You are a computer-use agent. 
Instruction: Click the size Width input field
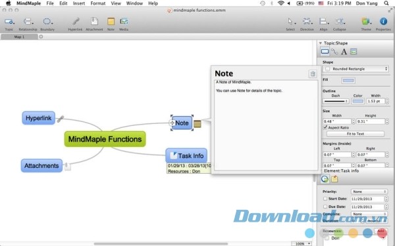point(337,121)
